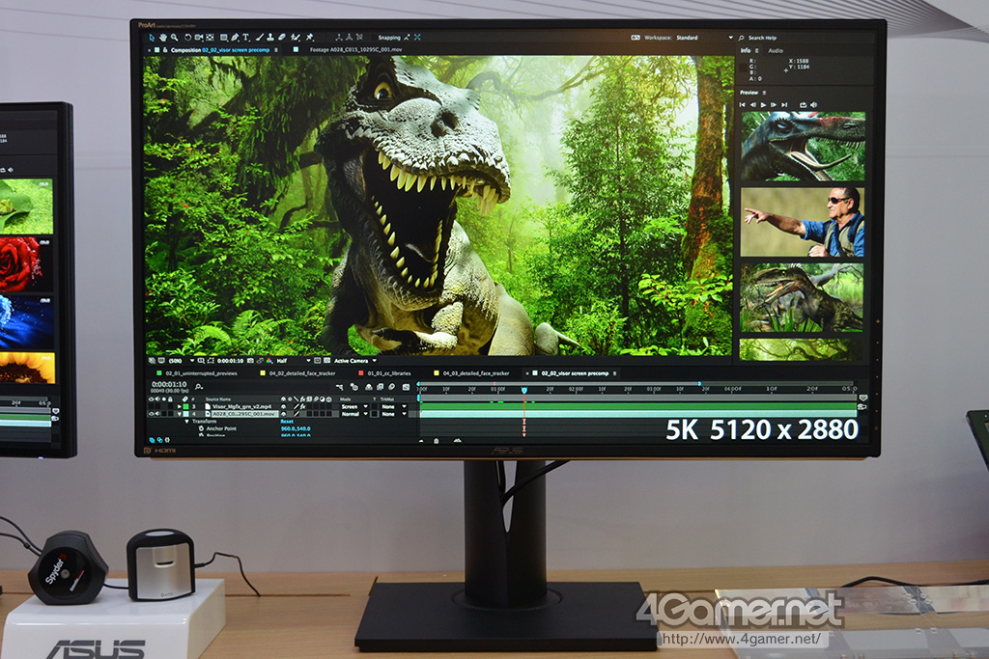Jump to first frame in the Preview panel
The image size is (989, 659).
[743, 104]
